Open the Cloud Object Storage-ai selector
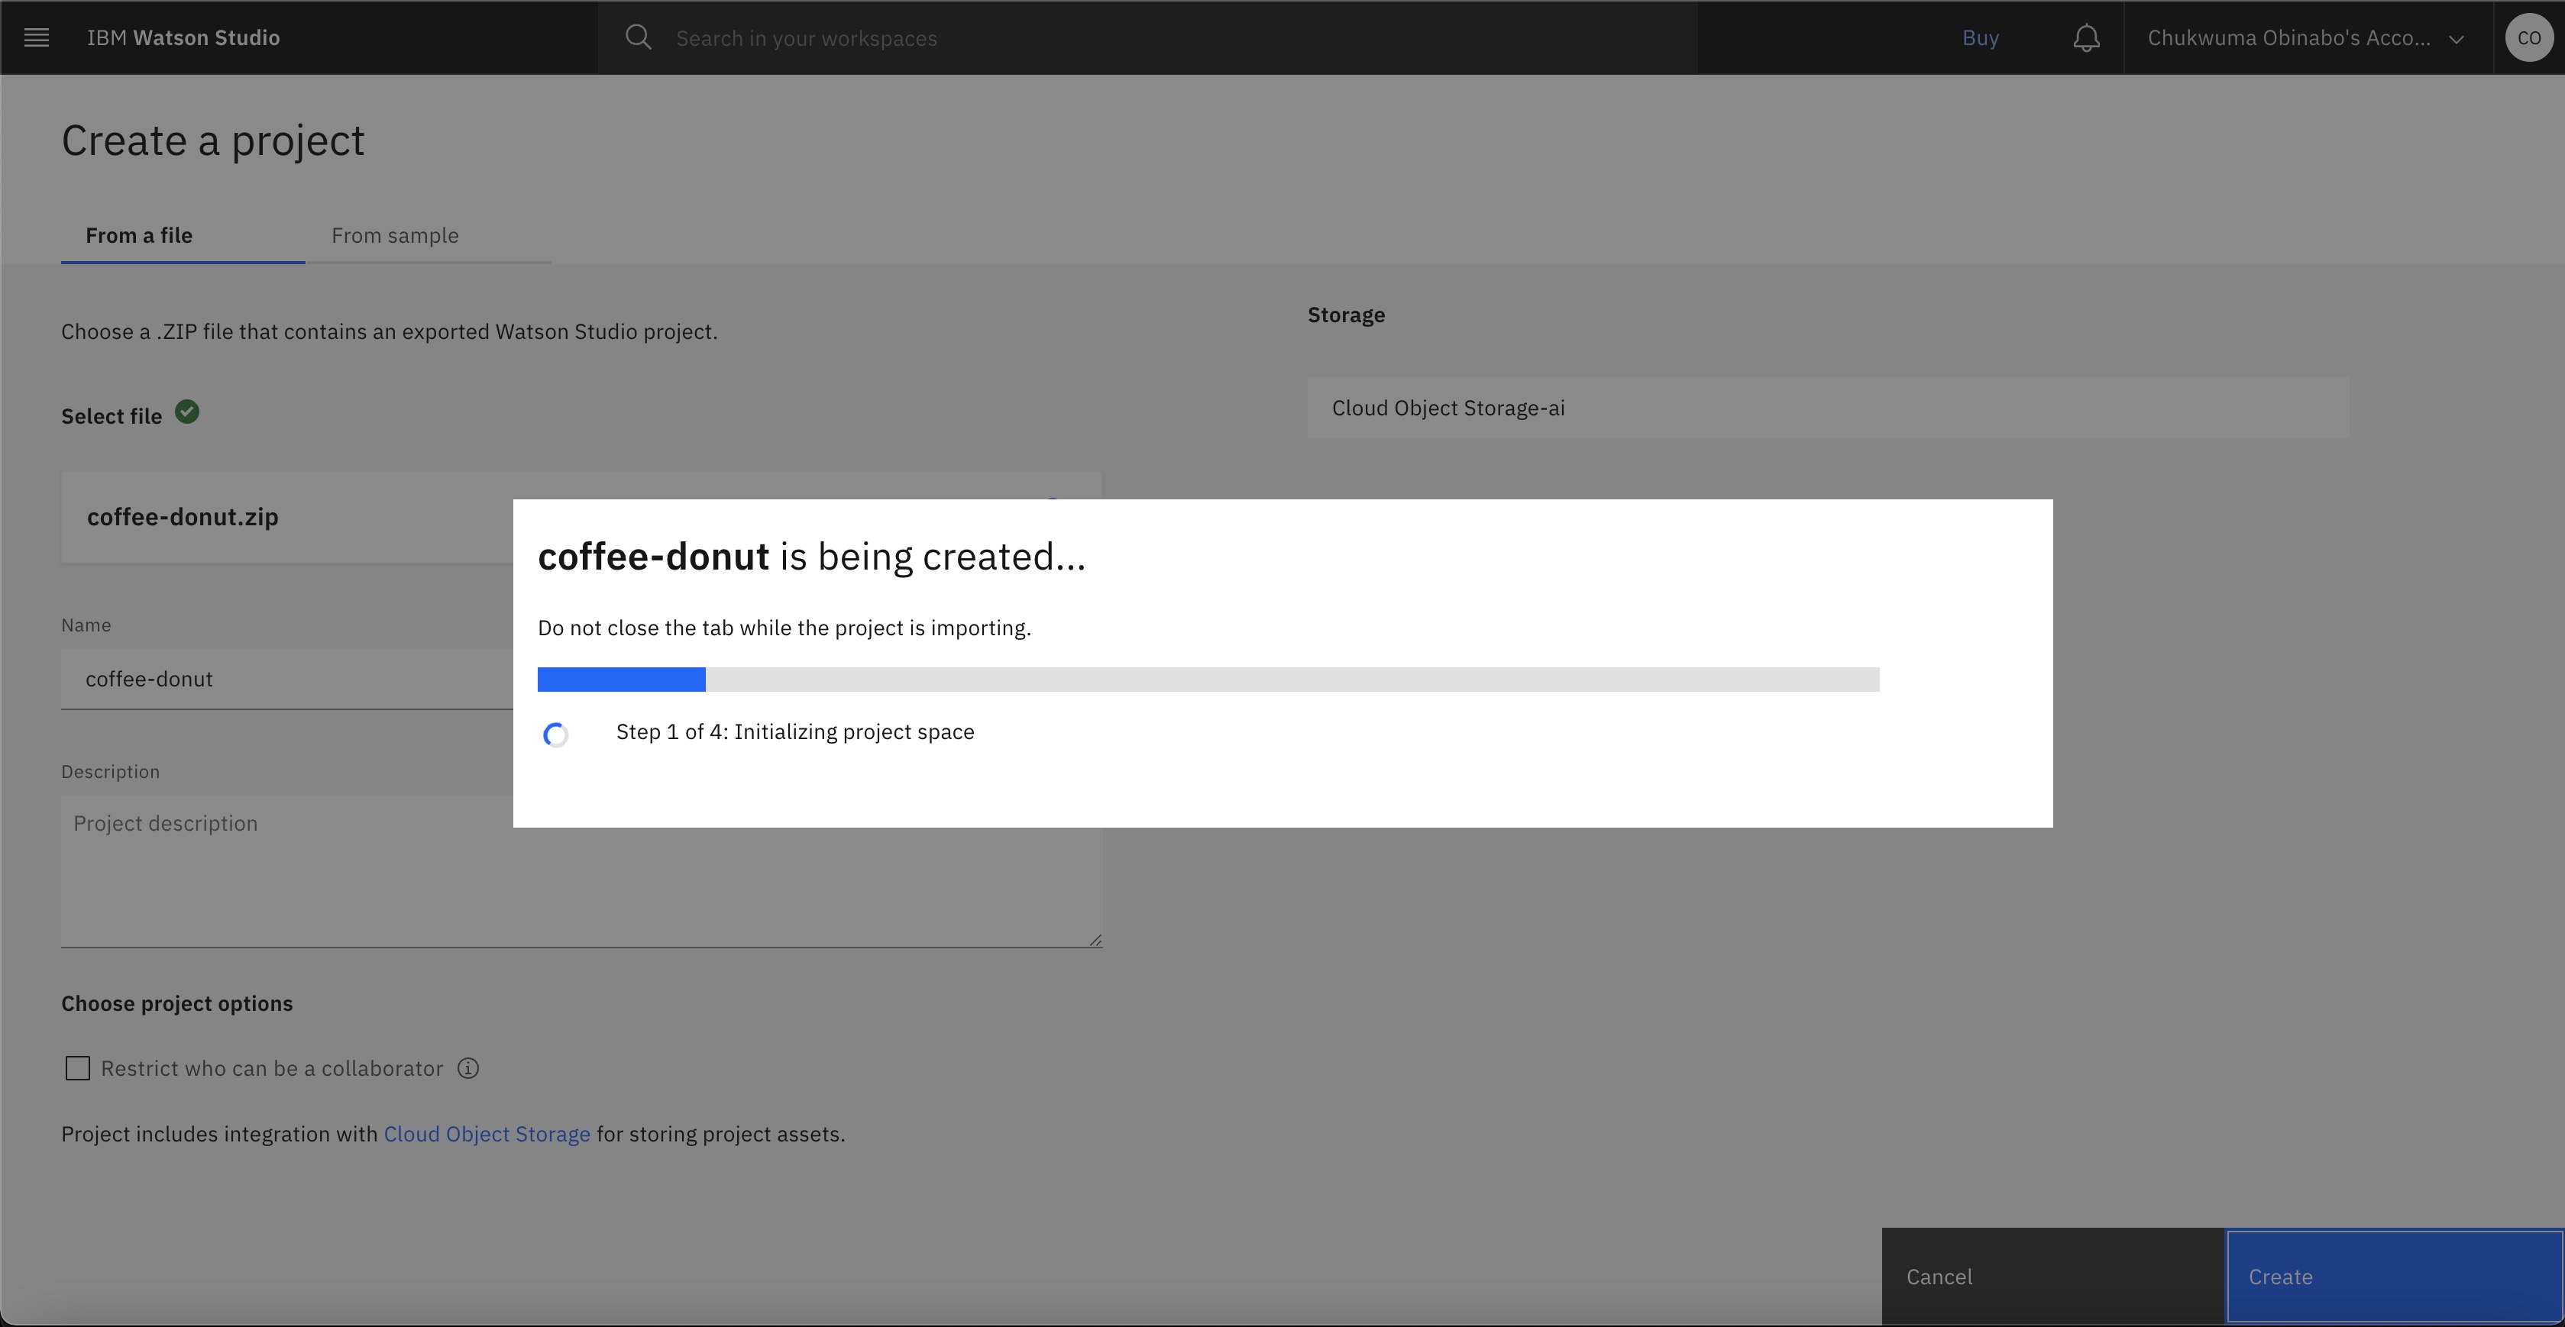The height and width of the screenshot is (1327, 2565). pos(1827,408)
